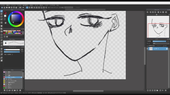Toggle lock checkbox in layer panel
This screenshot has height=95, width=170.
163,46
